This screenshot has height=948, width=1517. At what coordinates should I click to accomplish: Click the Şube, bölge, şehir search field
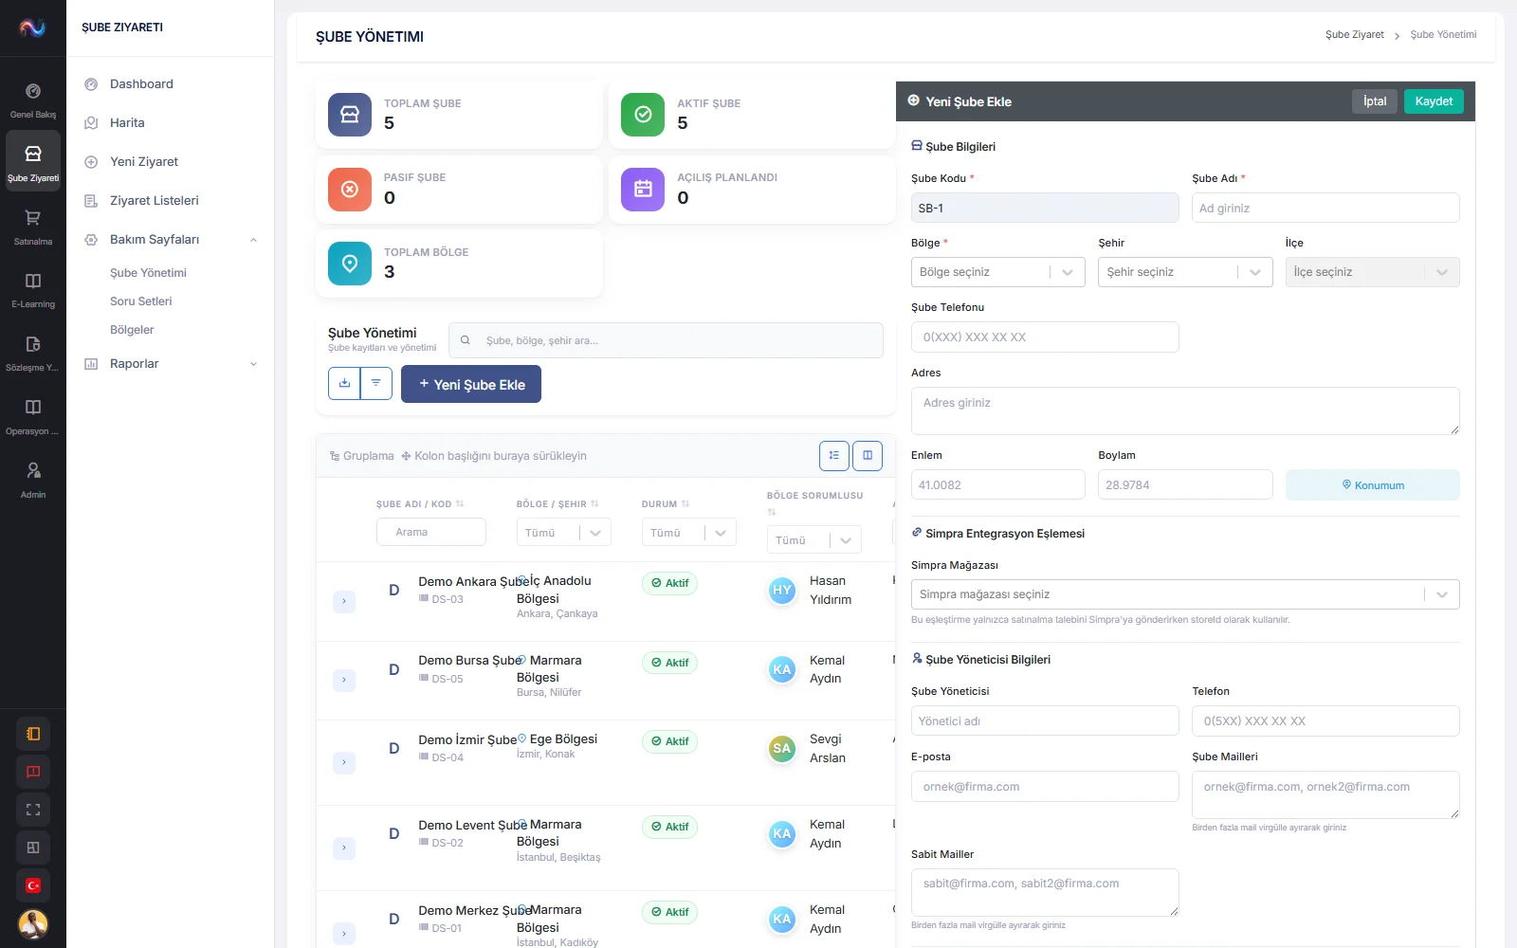666,340
